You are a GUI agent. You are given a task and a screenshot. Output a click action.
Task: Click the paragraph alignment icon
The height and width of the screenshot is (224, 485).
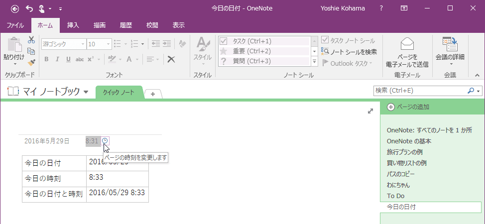pyautogui.click(x=150, y=59)
